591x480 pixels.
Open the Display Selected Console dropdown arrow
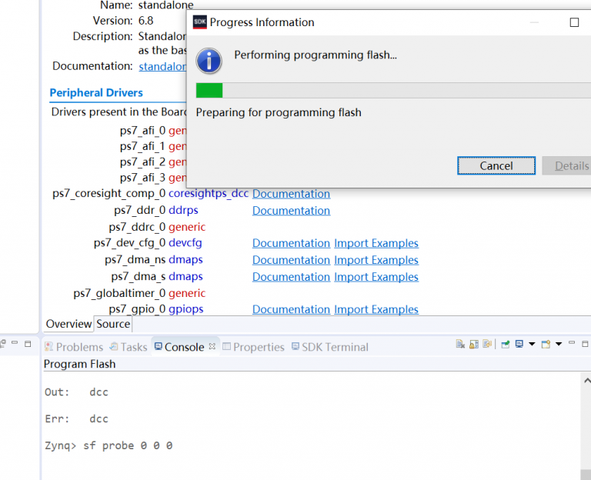[531, 345]
